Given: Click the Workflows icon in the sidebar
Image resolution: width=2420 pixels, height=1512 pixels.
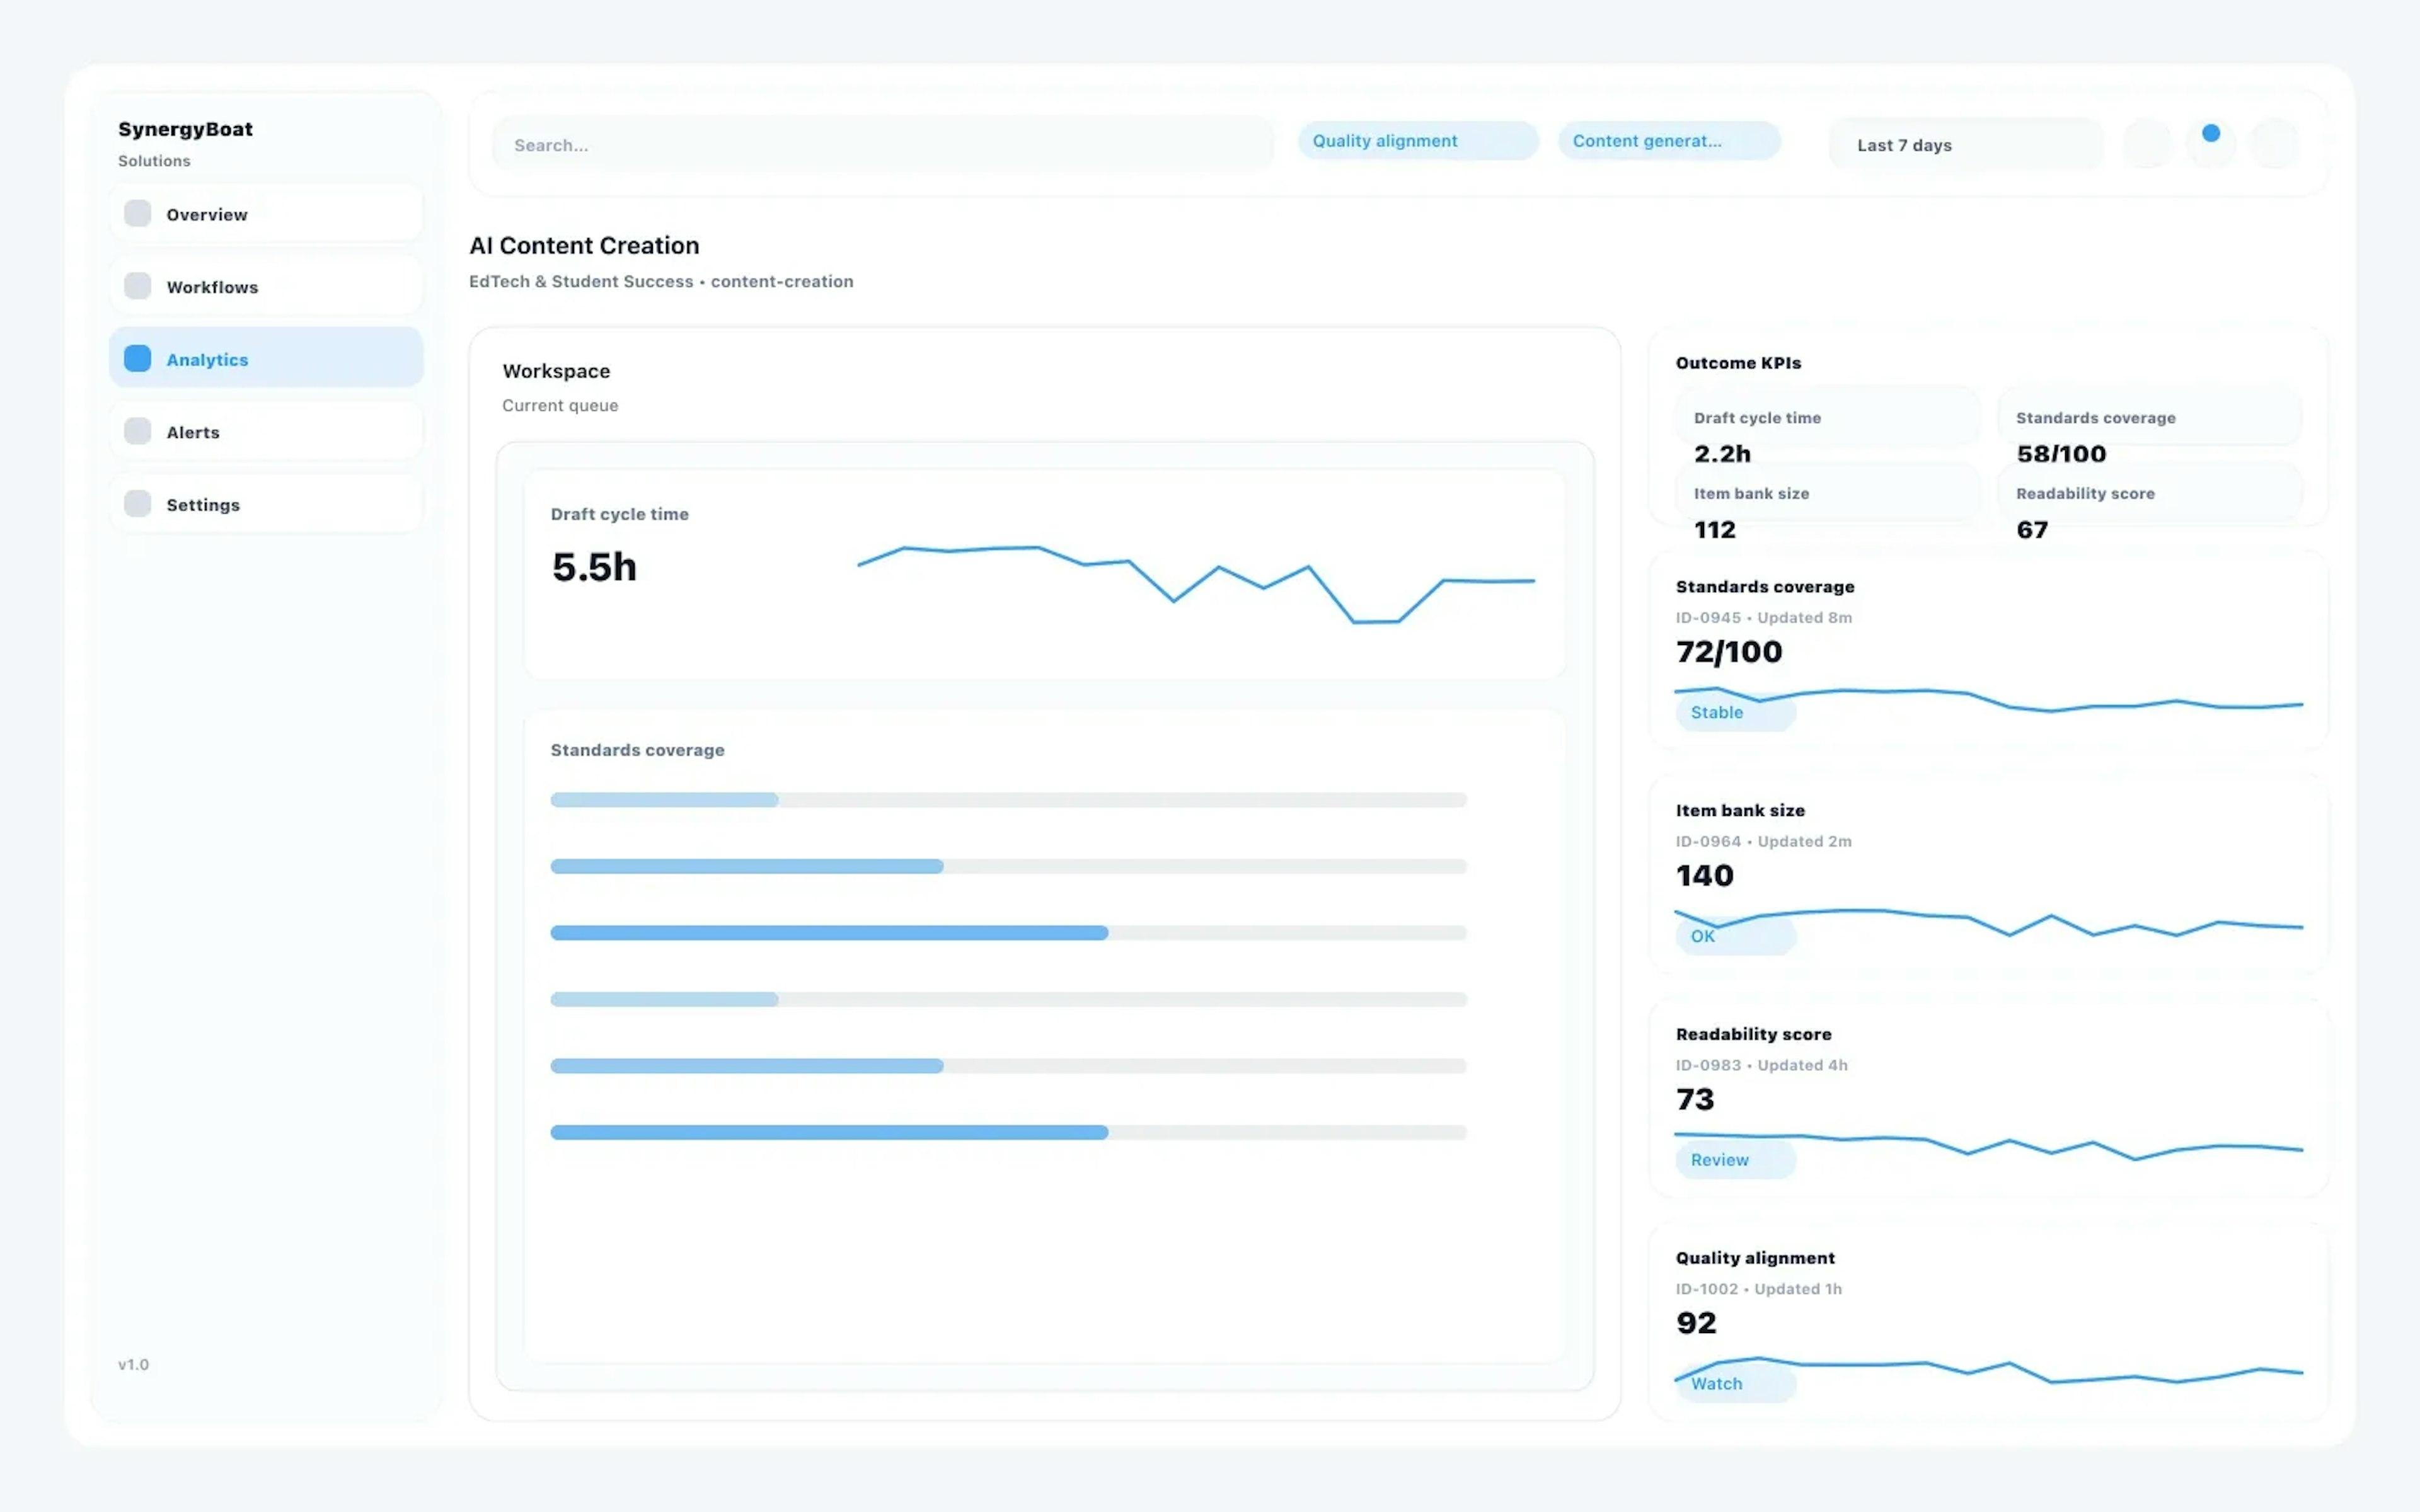Looking at the screenshot, I should tap(137, 286).
